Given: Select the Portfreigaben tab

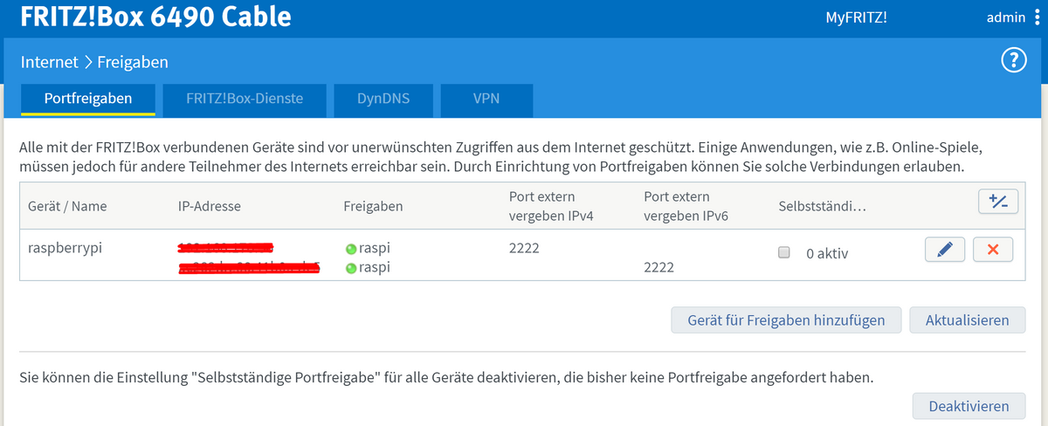Looking at the screenshot, I should pyautogui.click(x=88, y=99).
